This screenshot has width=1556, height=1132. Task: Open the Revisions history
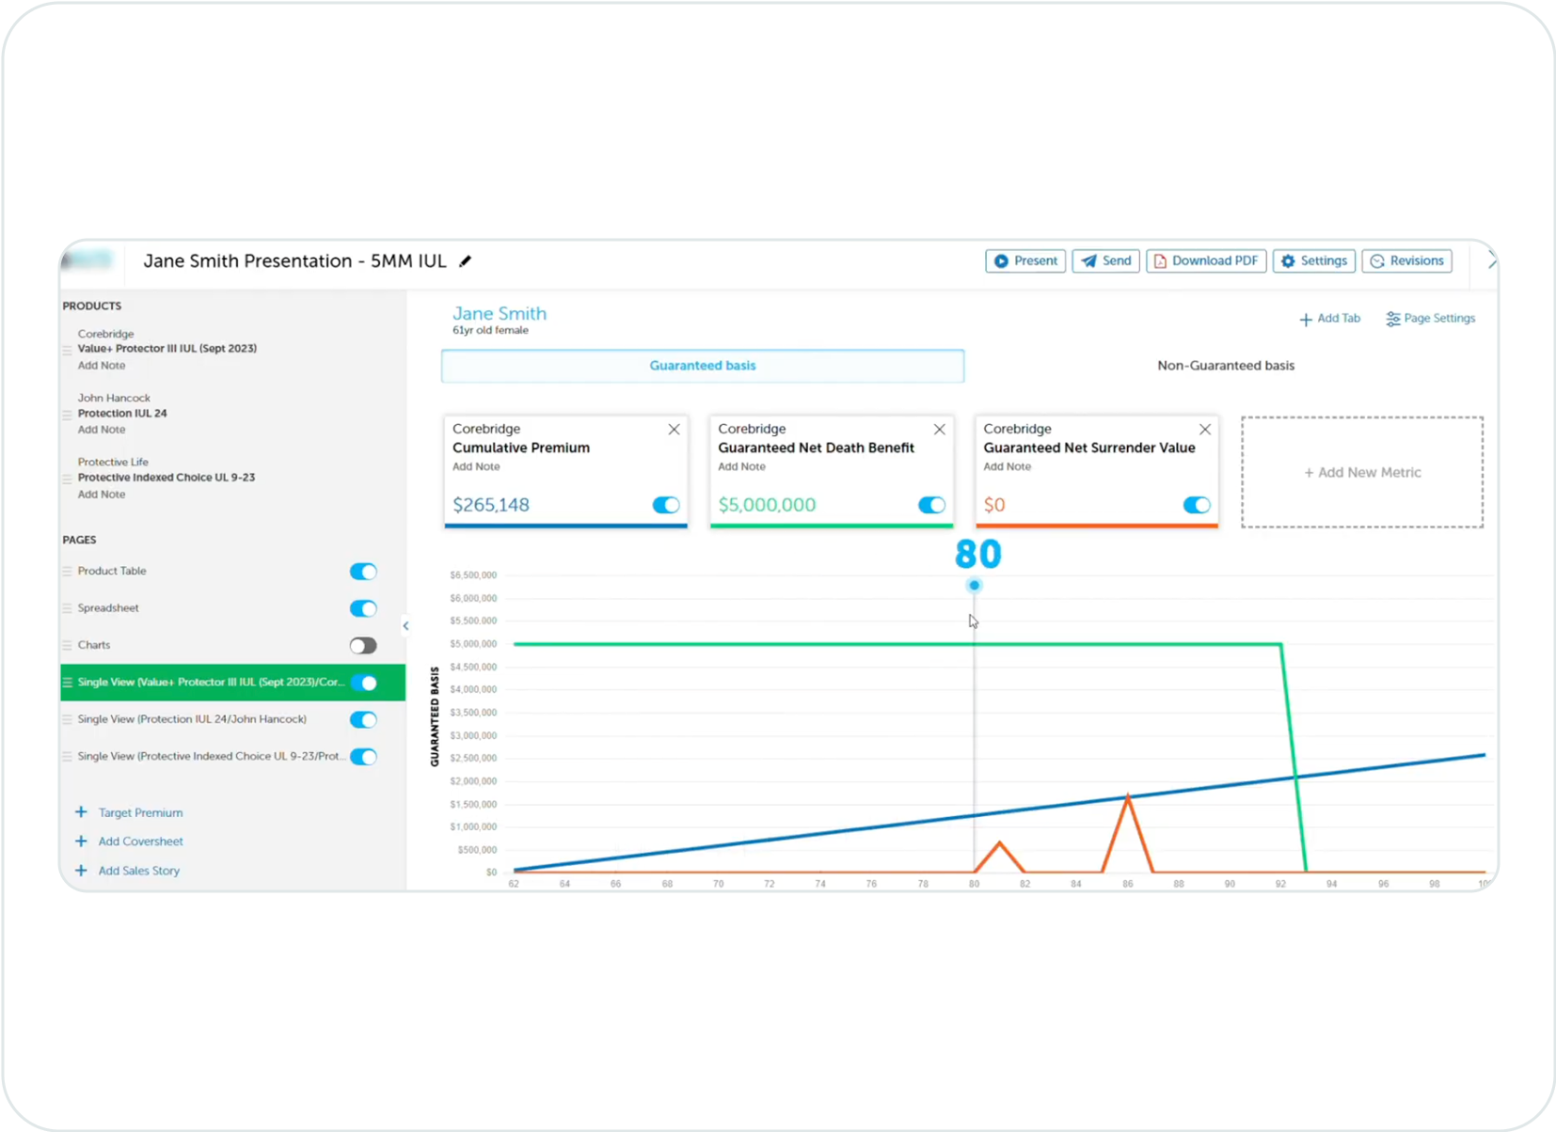[x=1406, y=261]
